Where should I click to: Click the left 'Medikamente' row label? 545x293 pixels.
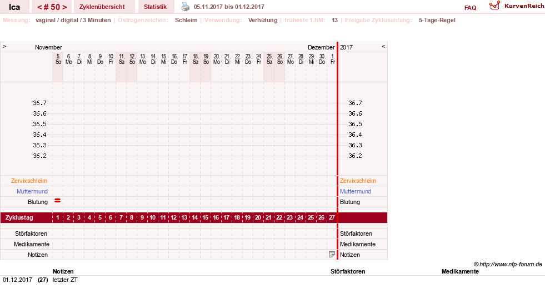tap(32, 244)
